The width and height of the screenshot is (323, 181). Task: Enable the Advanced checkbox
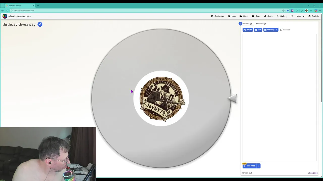click(x=281, y=30)
